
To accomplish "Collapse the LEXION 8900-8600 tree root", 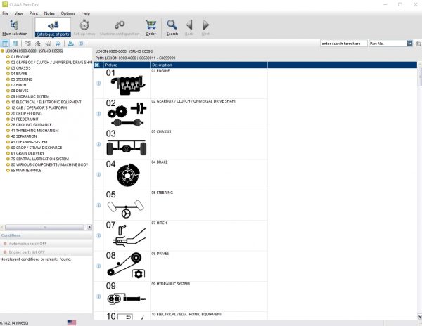I will [2, 51].
